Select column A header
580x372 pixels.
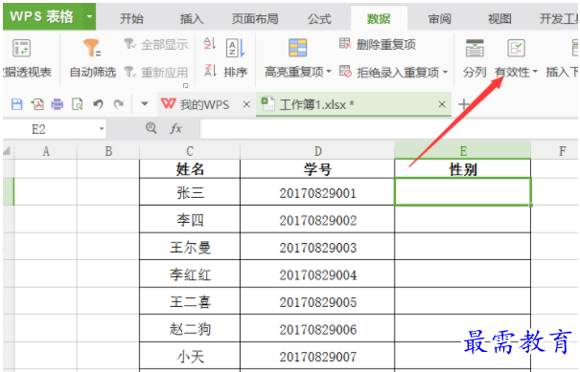(45, 151)
